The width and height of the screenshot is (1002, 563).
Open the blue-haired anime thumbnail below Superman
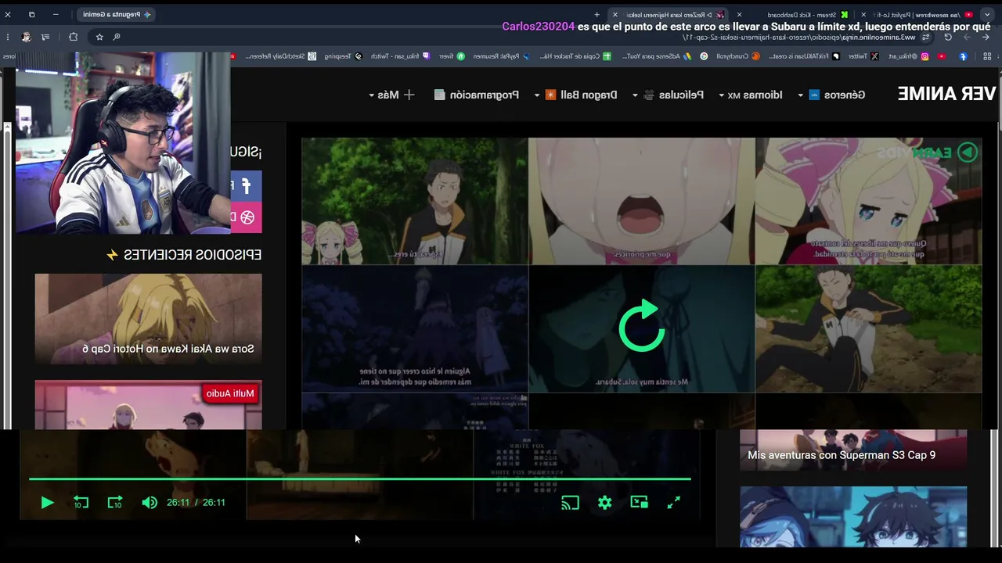853,517
